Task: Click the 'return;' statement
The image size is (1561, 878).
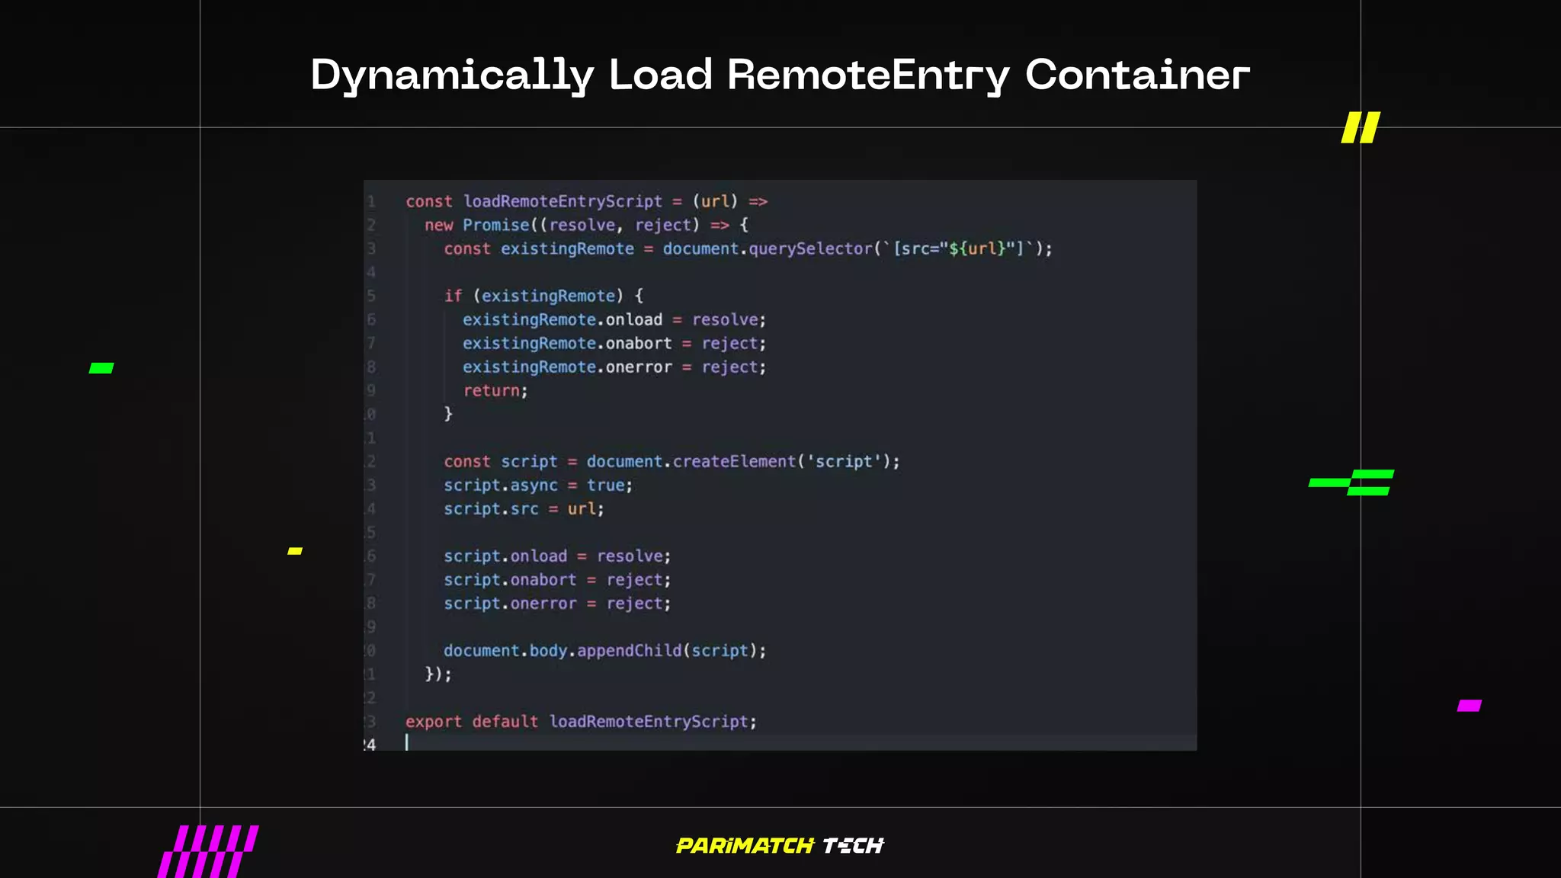Action: (495, 390)
